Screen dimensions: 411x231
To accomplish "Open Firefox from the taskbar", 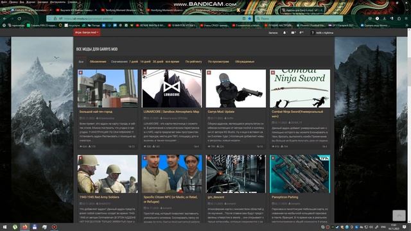I will tap(25, 227).
